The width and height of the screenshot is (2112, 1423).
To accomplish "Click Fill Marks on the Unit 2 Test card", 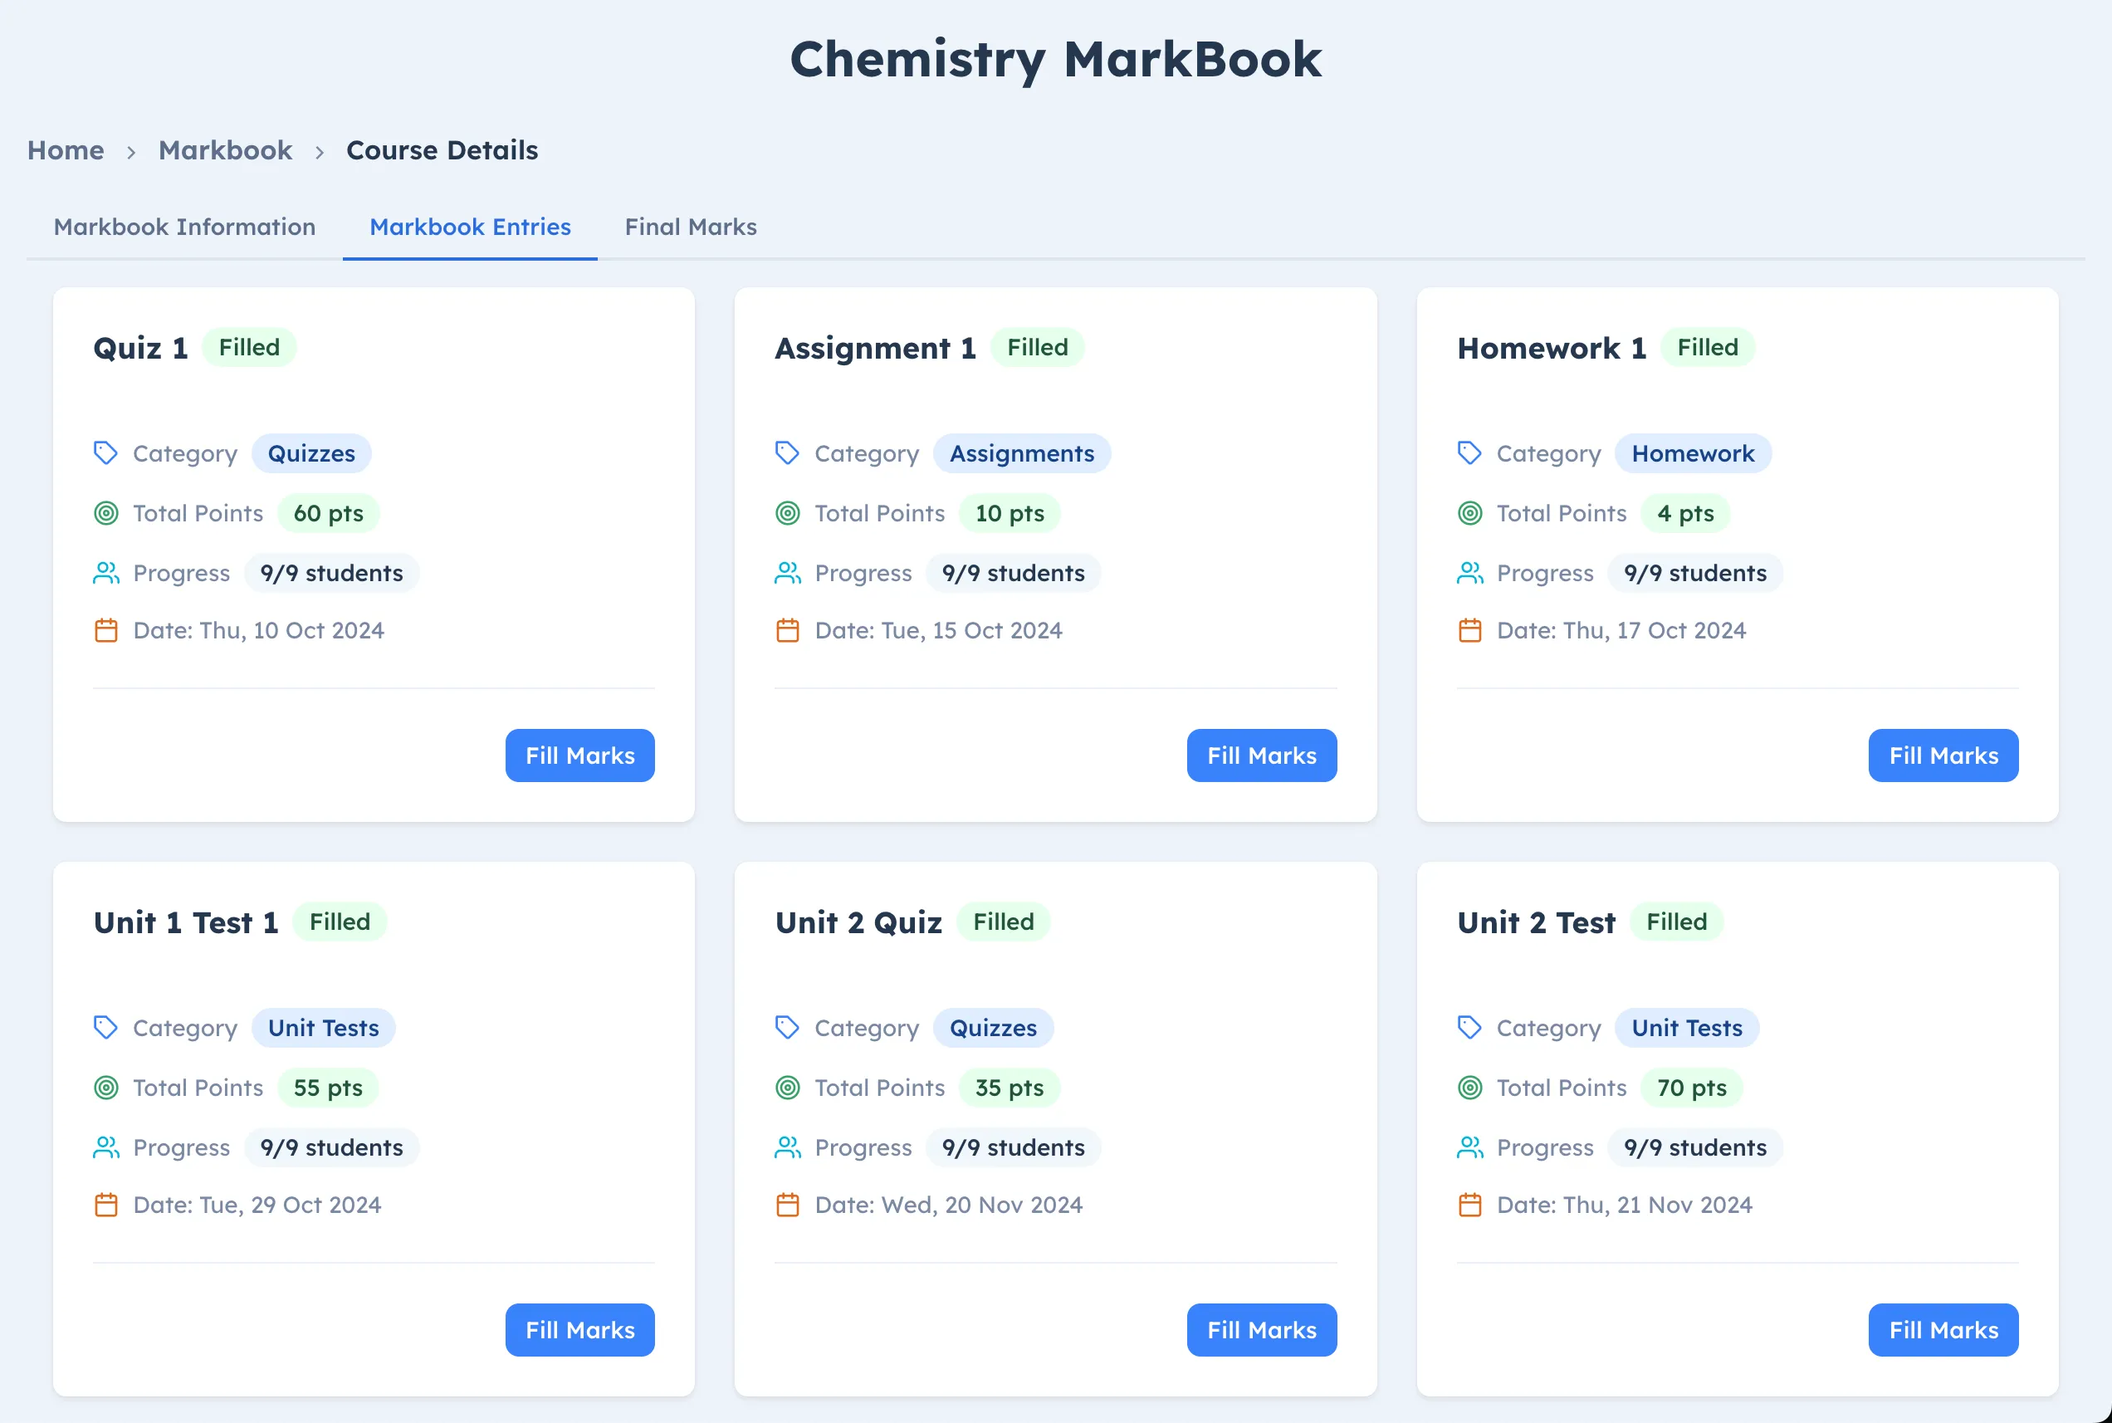I will click(1943, 1329).
